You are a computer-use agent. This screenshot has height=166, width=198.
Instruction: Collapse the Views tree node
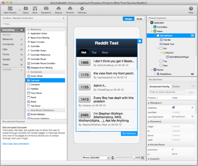(x=152, y=31)
